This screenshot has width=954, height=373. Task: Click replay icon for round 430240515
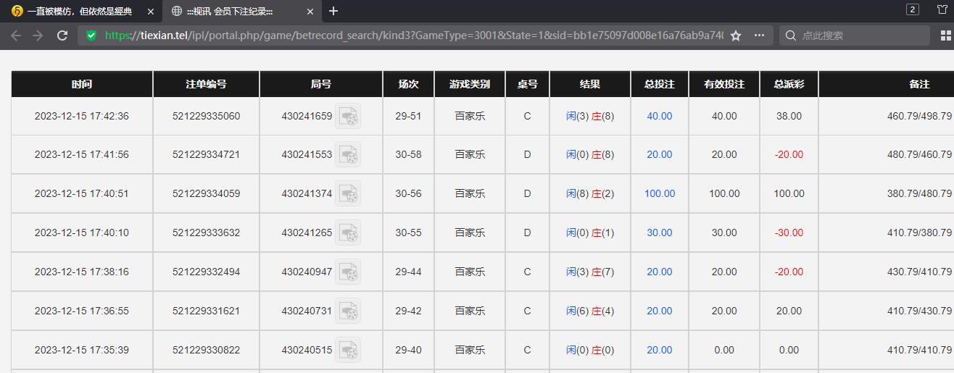(348, 351)
